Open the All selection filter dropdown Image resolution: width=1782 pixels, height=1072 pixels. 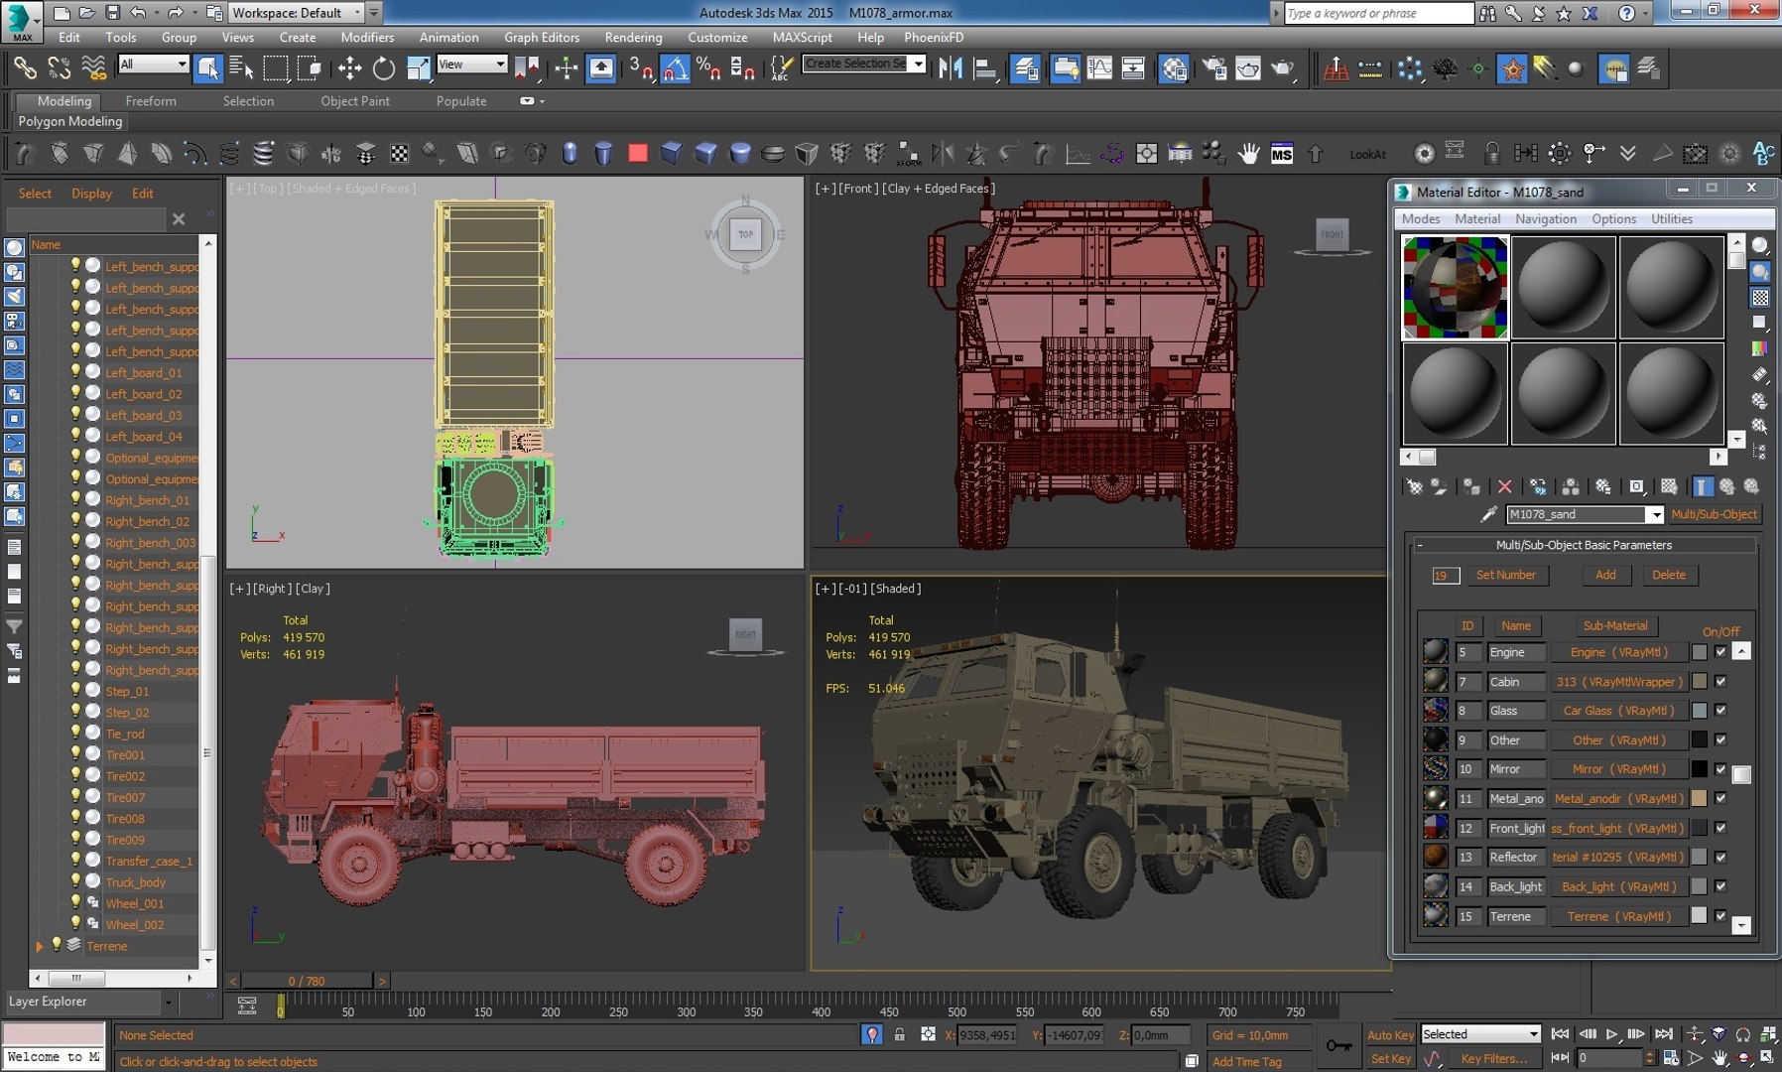[153, 64]
